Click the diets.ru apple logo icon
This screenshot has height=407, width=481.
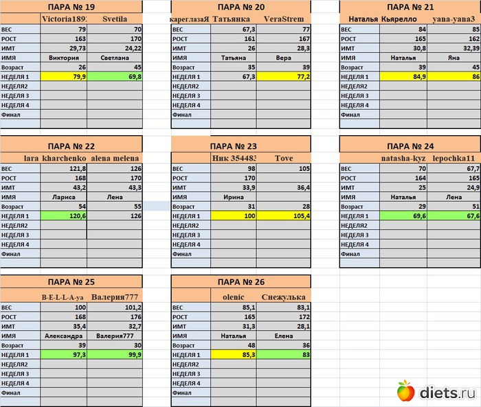click(x=406, y=391)
